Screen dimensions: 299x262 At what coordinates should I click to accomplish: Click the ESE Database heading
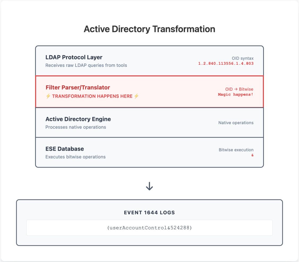pyautogui.click(x=65, y=149)
